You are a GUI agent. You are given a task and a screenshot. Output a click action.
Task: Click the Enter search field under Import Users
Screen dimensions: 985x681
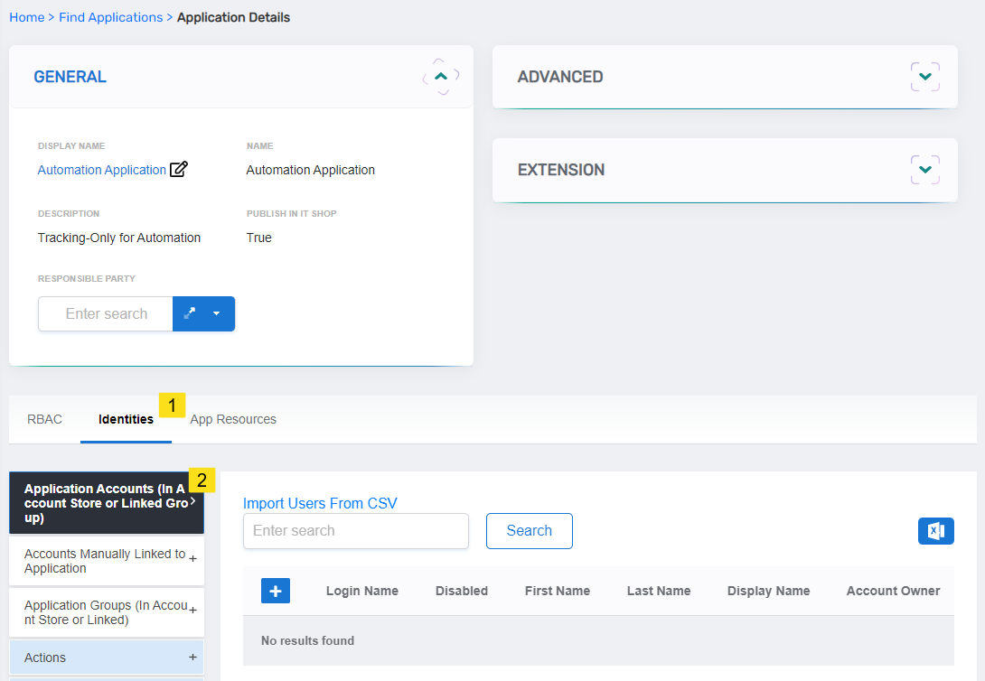coord(355,530)
